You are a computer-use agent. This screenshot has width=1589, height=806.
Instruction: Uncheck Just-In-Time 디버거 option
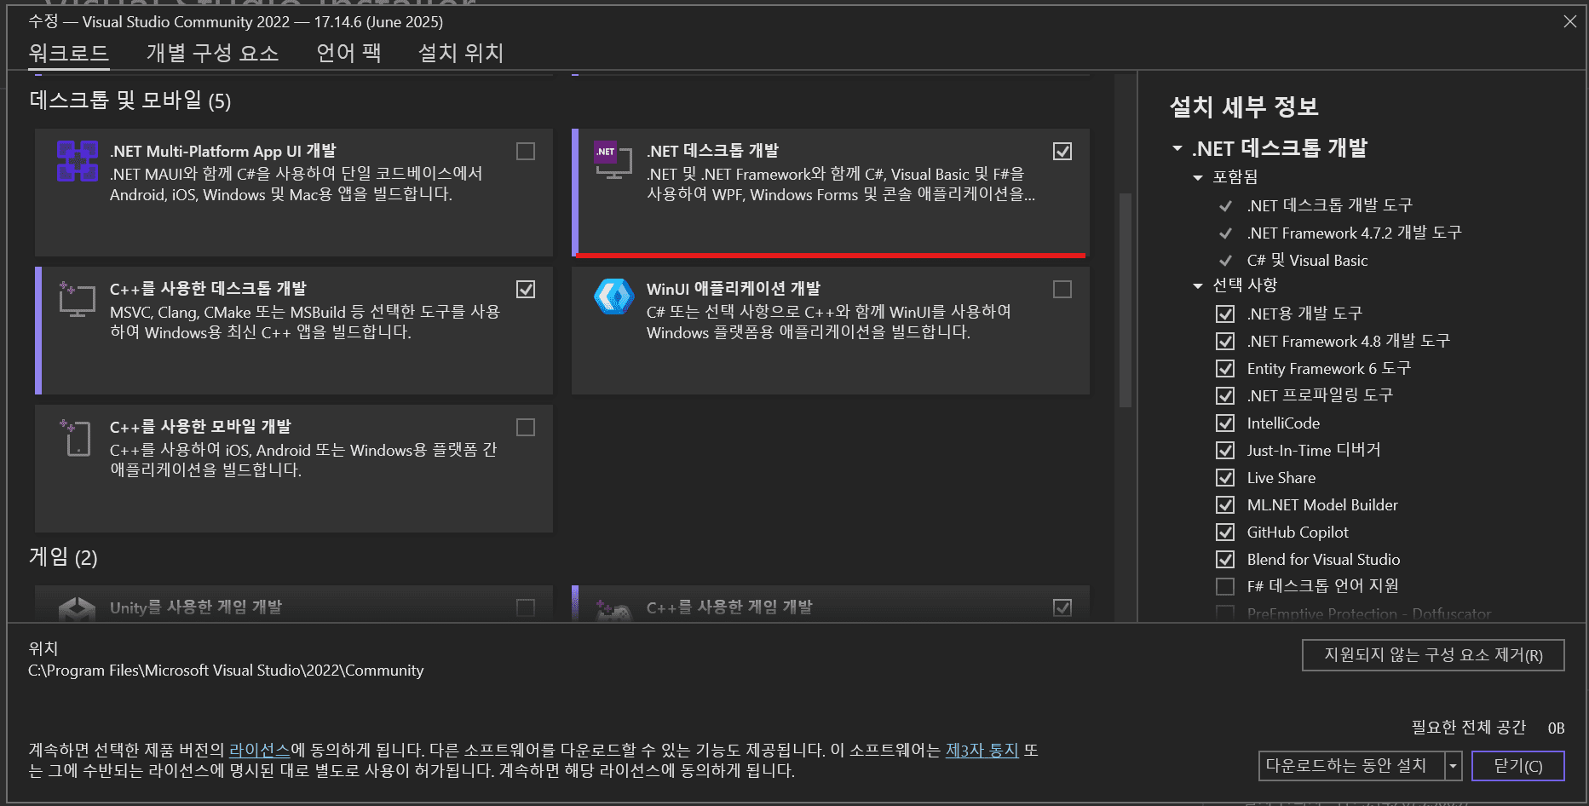1225,450
